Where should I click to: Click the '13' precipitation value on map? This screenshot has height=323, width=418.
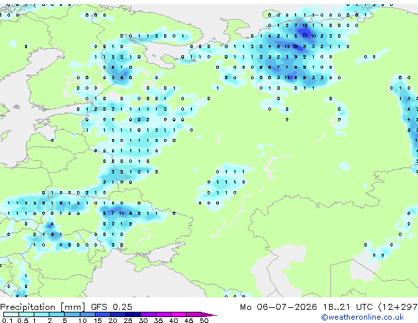(305, 25)
